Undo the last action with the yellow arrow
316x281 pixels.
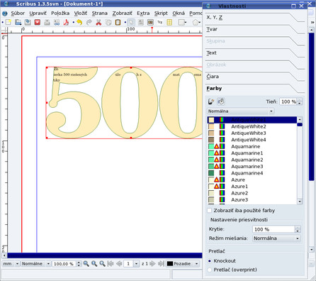point(79,23)
